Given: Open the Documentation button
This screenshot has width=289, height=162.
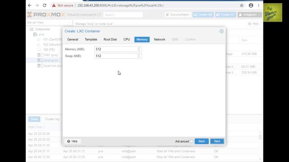Looking at the screenshot, I should click(x=178, y=15).
